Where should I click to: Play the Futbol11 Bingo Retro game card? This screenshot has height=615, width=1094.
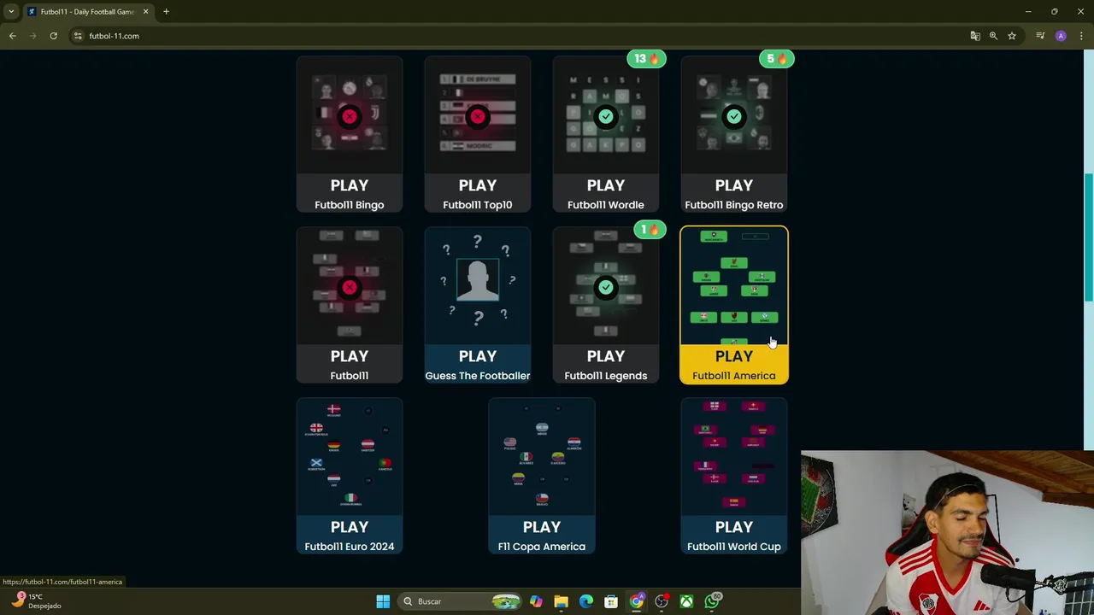pos(734,134)
